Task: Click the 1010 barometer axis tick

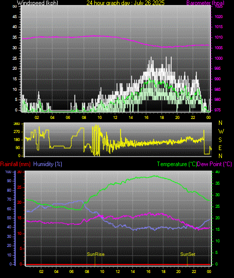Action: tap(218, 38)
